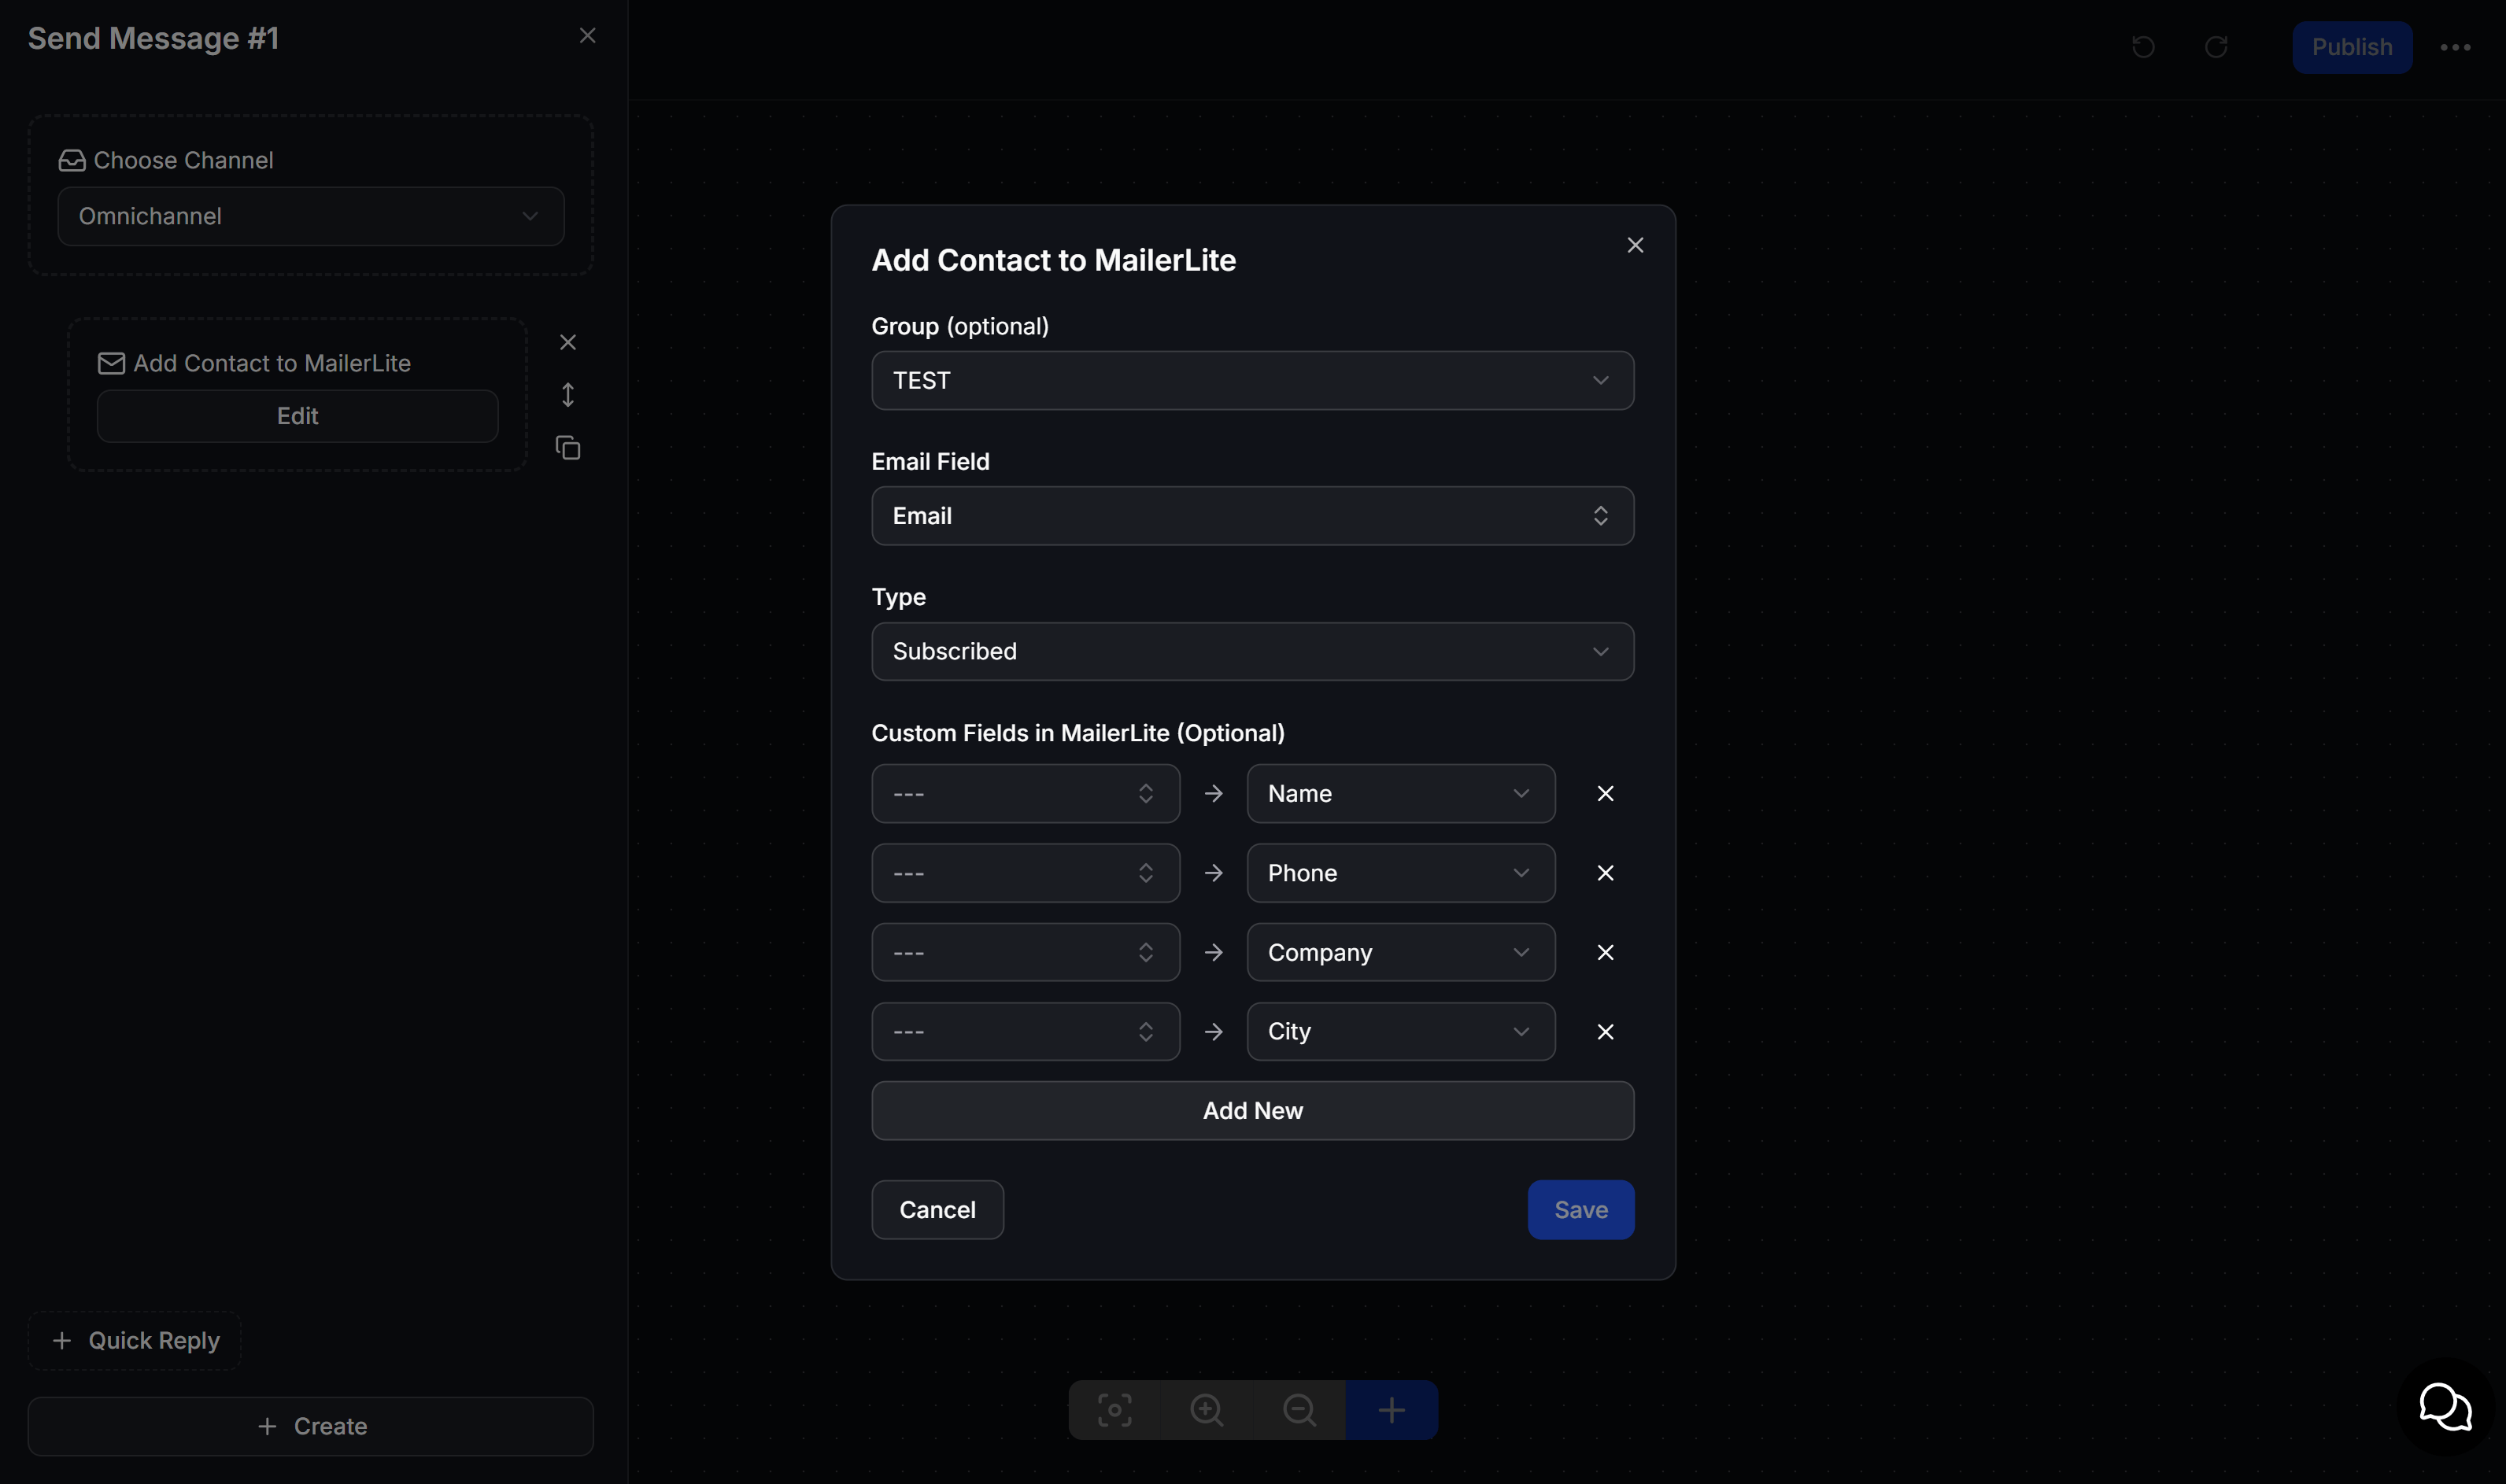Image resolution: width=2506 pixels, height=1484 pixels.
Task: Open the source field selector mapped to Company
Action: point(1025,952)
